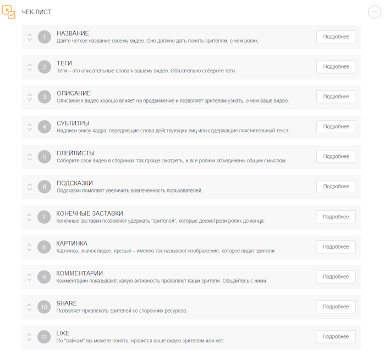Click the number 1 circle for НАЗВАНИЕ
Screen dimensions: 385x355
[x=45, y=37]
